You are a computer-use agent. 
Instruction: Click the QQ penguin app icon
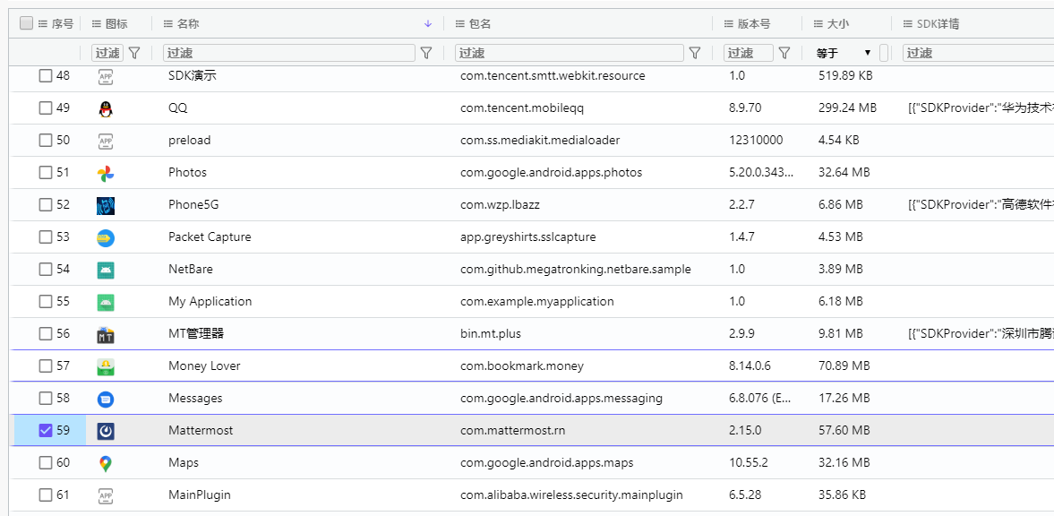(x=106, y=108)
